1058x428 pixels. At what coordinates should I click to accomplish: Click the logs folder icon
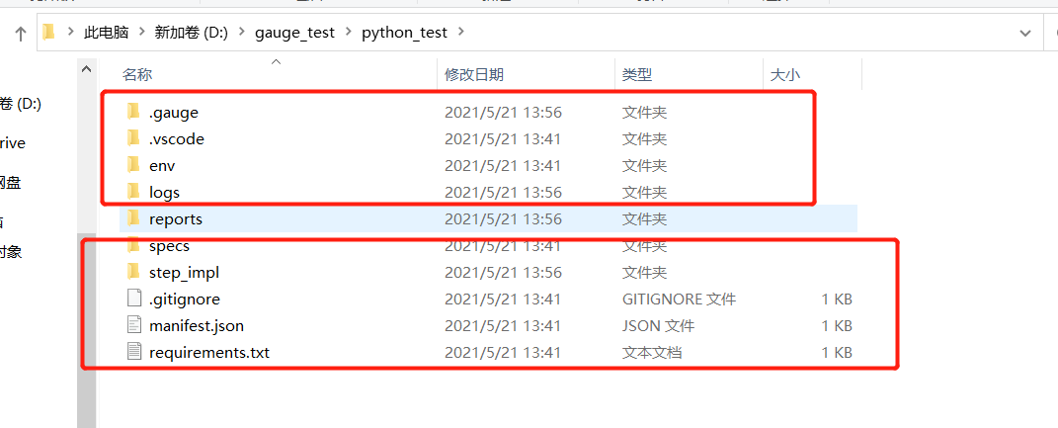click(x=134, y=193)
